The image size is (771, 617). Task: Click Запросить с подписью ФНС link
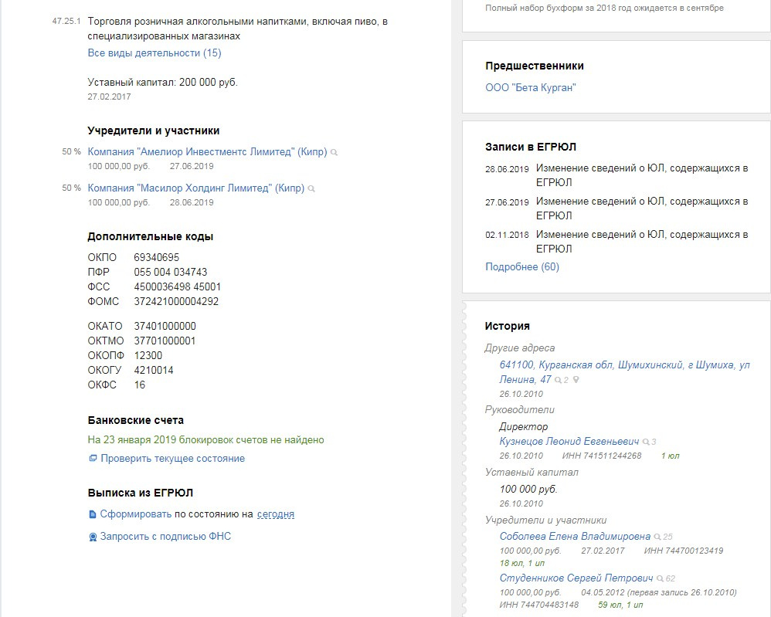(165, 537)
